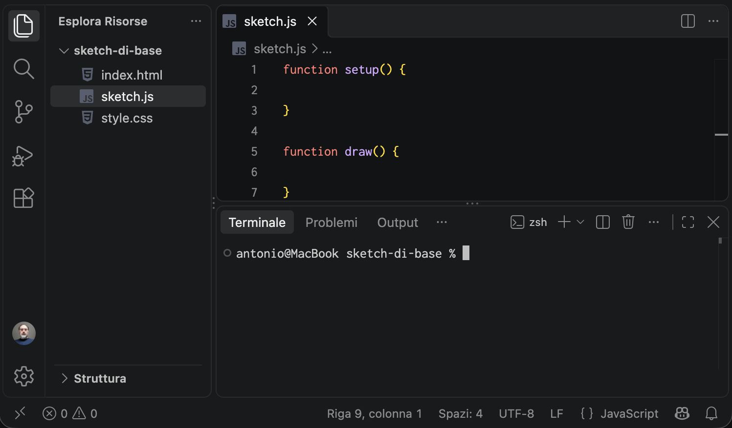732x428 pixels.
Task: Open the new terminal profile dropdown
Action: (580, 222)
